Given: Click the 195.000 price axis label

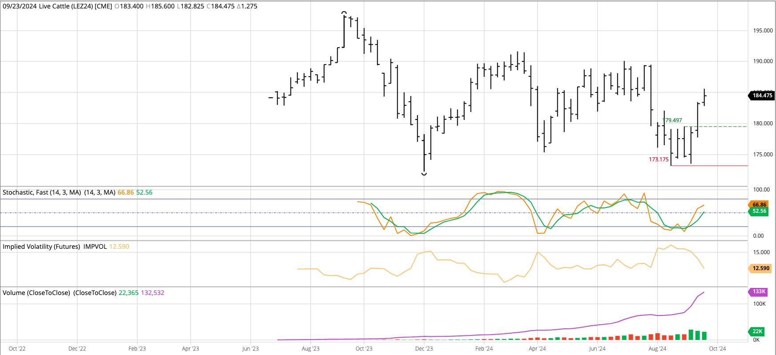Looking at the screenshot, I should (x=763, y=31).
